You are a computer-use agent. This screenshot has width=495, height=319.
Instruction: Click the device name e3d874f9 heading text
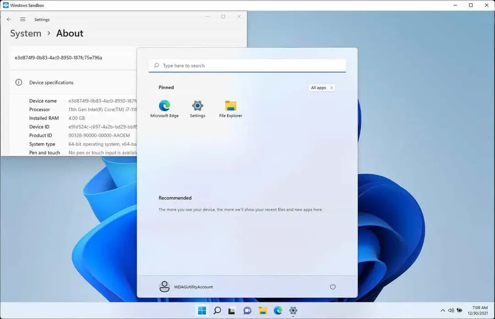[58, 57]
